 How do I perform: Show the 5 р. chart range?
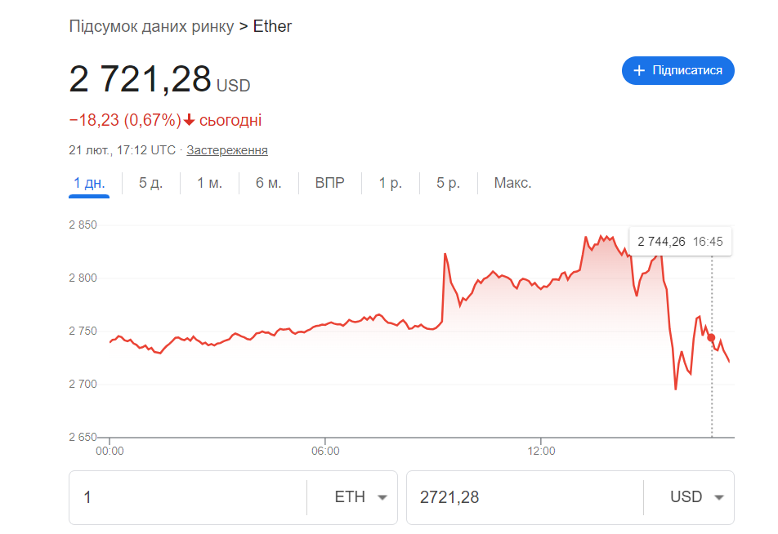click(x=448, y=183)
